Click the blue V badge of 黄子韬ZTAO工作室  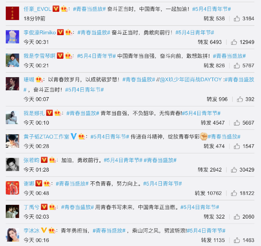74,136
